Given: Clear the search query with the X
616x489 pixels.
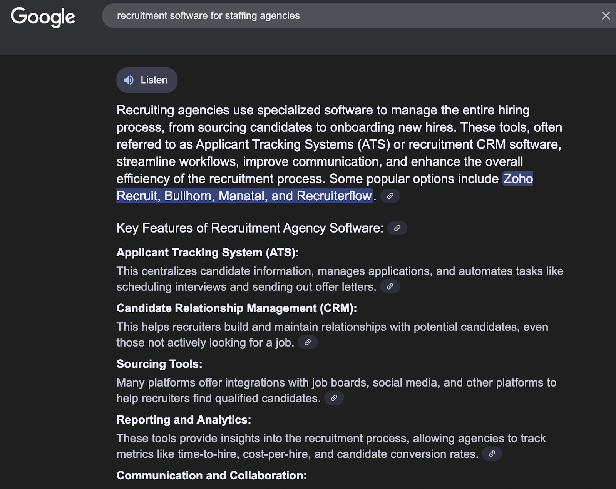Looking at the screenshot, I should (x=606, y=16).
